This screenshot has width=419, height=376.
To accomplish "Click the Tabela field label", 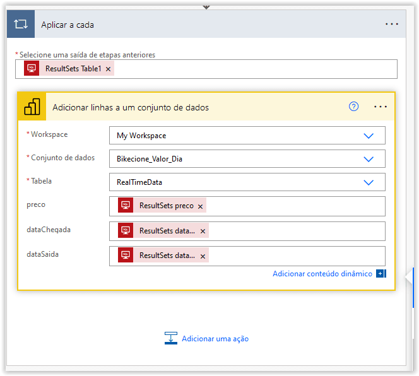I will (41, 181).
